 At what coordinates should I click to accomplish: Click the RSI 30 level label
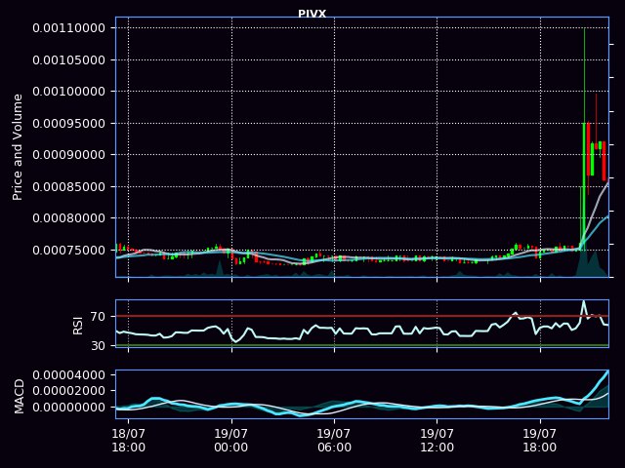click(x=98, y=345)
